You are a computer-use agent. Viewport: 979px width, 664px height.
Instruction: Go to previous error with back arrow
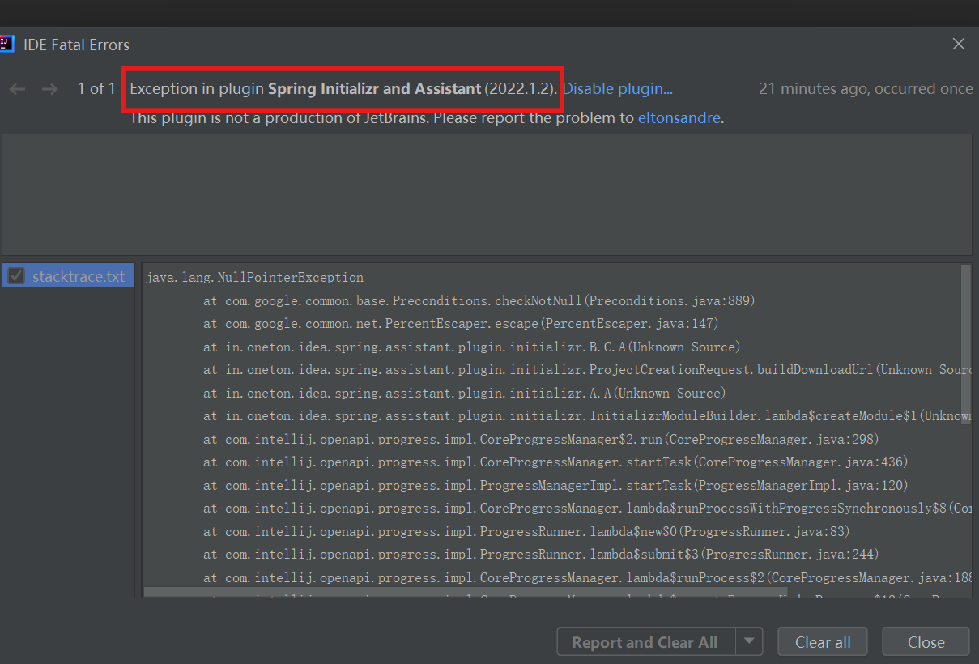(17, 89)
